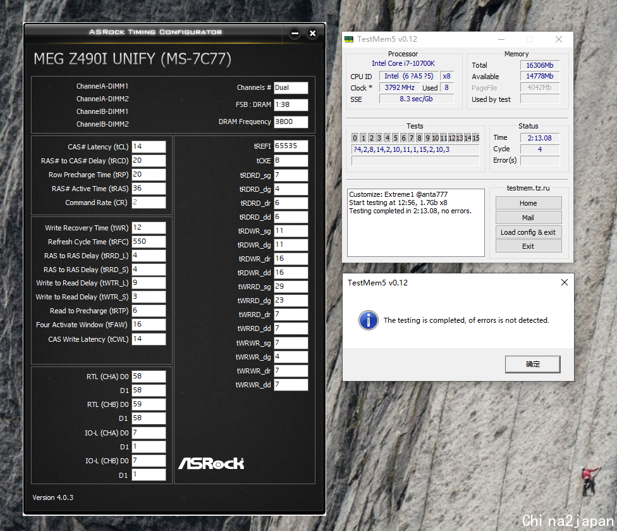This screenshot has width=617, height=531.
Task: Click the log line 'Customize: Extreme1 @anta777'
Action: point(398,194)
